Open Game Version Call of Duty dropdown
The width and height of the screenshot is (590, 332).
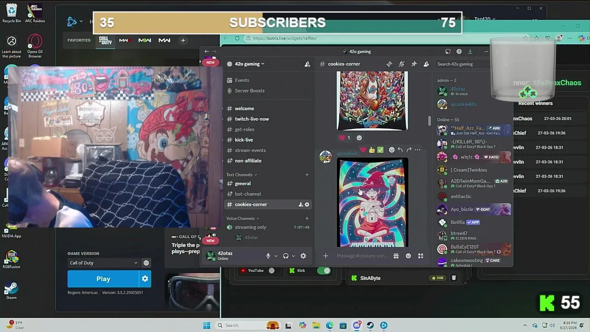tap(104, 263)
